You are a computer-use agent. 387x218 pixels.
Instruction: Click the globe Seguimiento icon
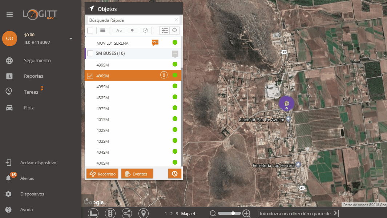click(x=9, y=60)
